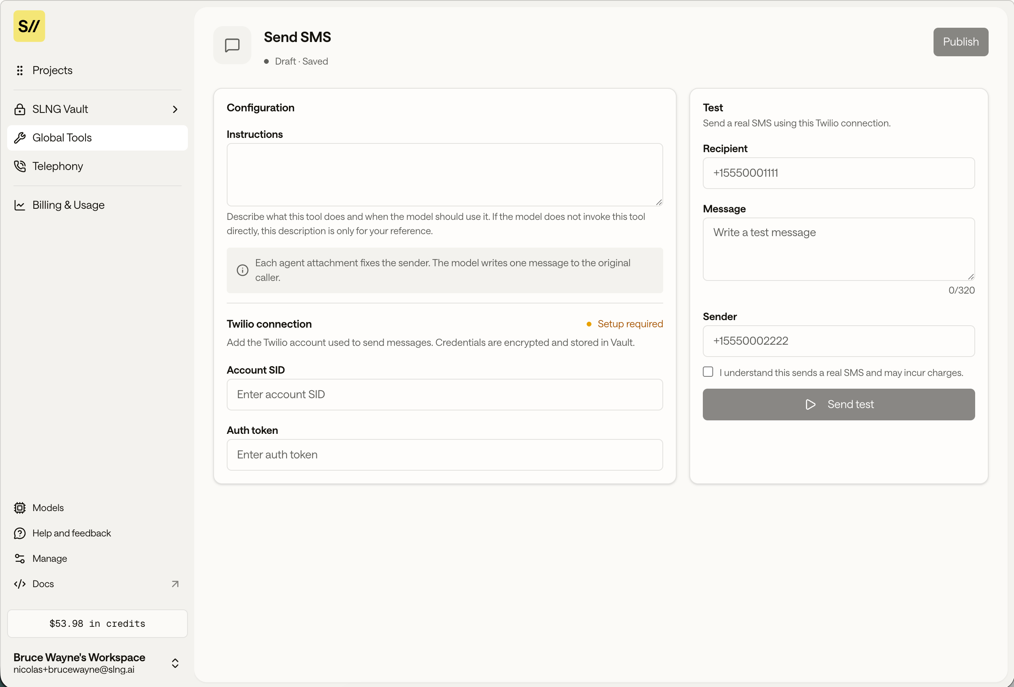Click the info icon in attachment note
The image size is (1014, 687).
point(243,270)
